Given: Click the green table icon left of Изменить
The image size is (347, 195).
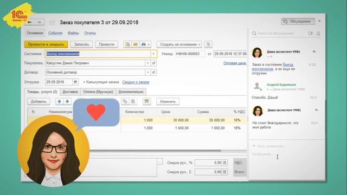Looking at the screenshot, I should (x=146, y=101).
